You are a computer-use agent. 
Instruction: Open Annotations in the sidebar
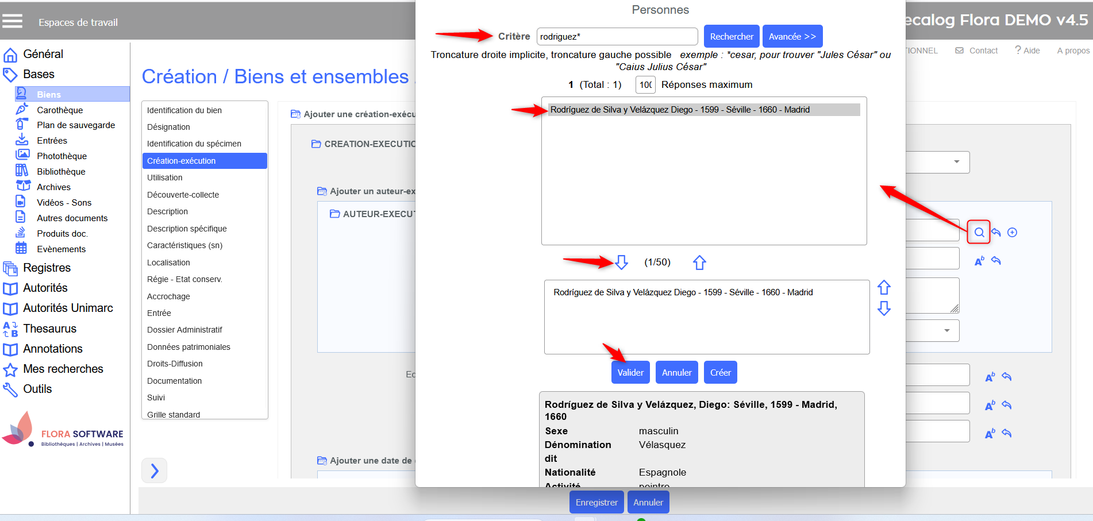[52, 349]
